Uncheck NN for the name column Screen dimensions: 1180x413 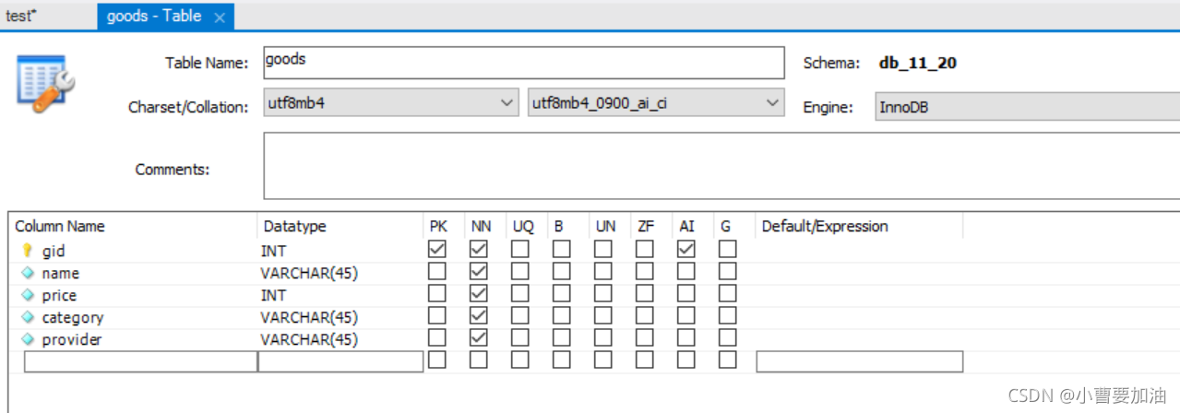[x=478, y=271]
